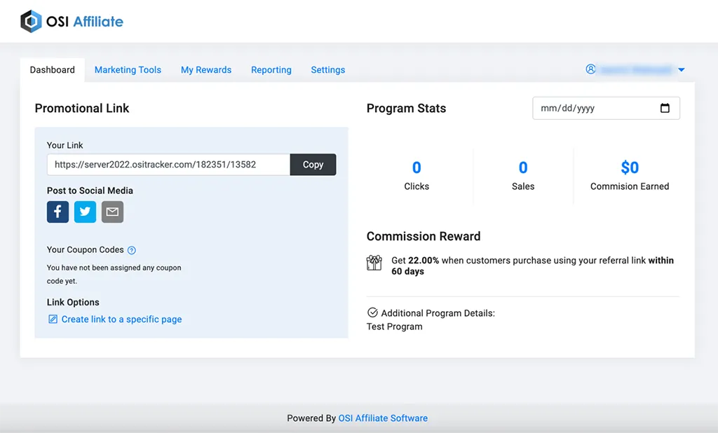This screenshot has width=718, height=433.
Task: Select the Your Link URL field
Action: [x=168, y=164]
